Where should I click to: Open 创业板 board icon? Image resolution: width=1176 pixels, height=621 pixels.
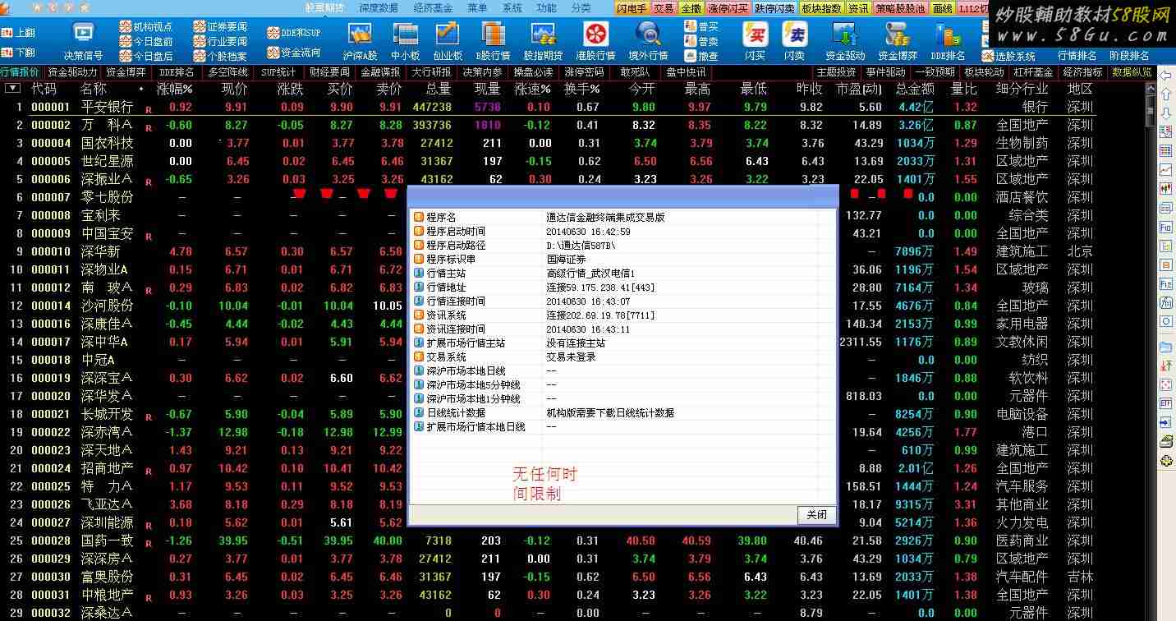coord(448,34)
